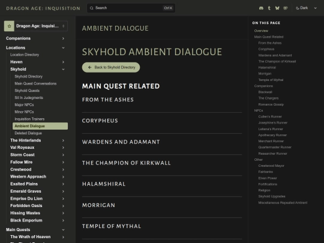
Task: Jump to Blackwall in page outline
Action: tap(265, 92)
